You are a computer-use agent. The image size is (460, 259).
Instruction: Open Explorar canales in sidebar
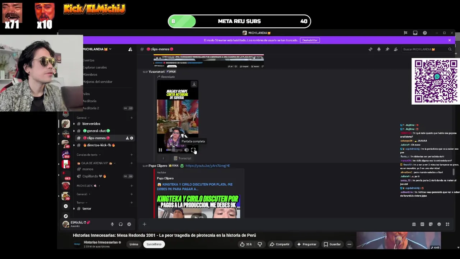coord(95,67)
